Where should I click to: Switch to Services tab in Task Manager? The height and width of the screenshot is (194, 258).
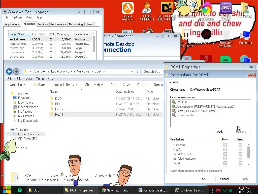pyautogui.click(x=43, y=24)
